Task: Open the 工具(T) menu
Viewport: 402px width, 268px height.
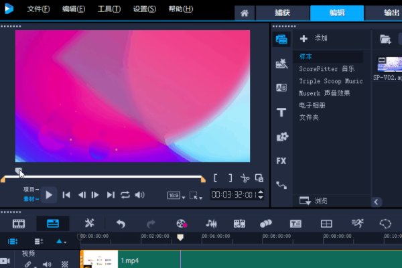Action: click(109, 9)
